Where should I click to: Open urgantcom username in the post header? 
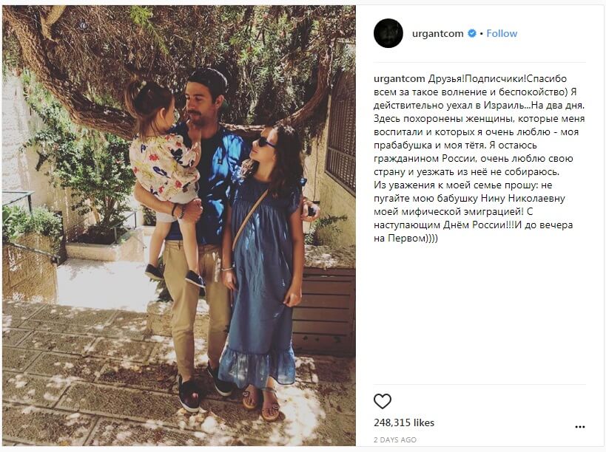point(437,33)
